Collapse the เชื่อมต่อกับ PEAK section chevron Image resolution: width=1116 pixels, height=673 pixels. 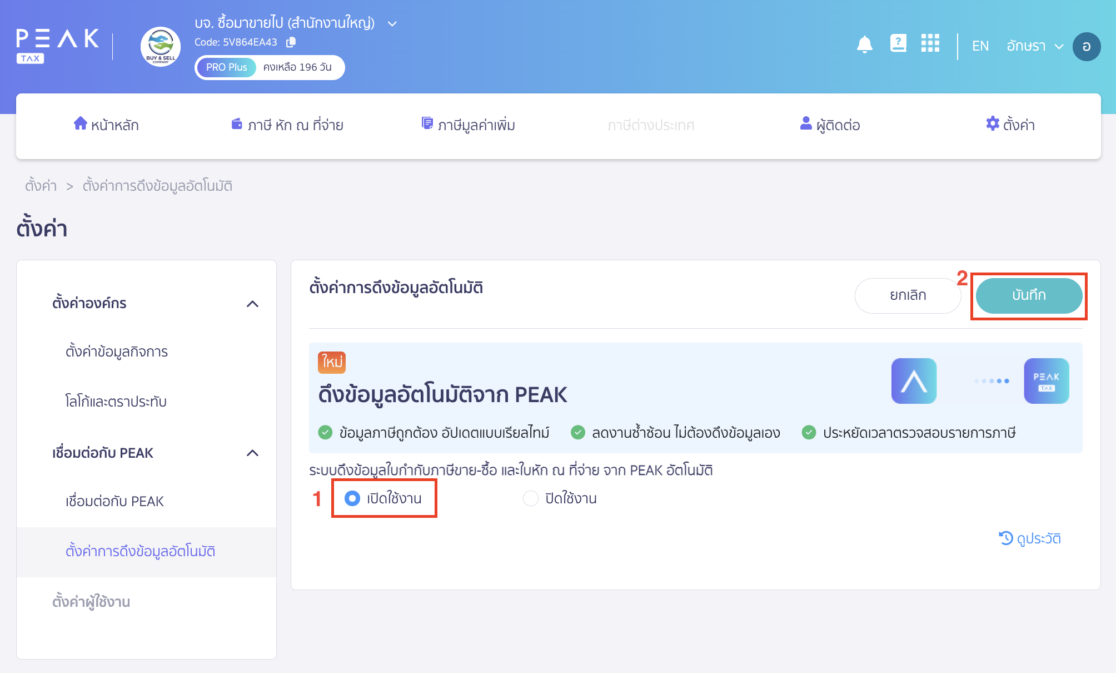(252, 453)
